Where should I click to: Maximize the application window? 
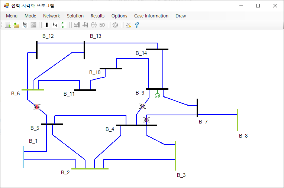(x=258, y=6)
